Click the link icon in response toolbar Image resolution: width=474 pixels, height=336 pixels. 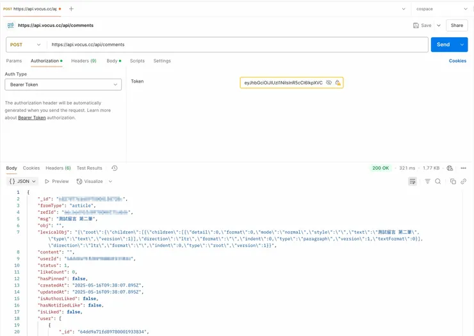click(463, 182)
